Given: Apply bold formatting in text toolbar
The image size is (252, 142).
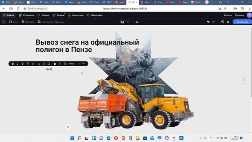Looking at the screenshot, I should tap(13, 64).
